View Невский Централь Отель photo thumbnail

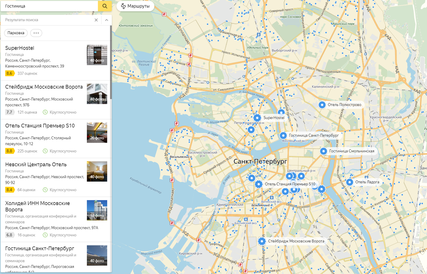point(97,171)
